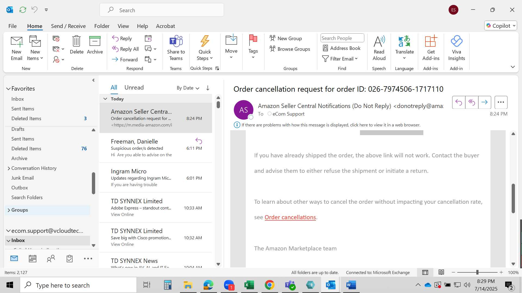Click Get Add-ins

pos(431,48)
